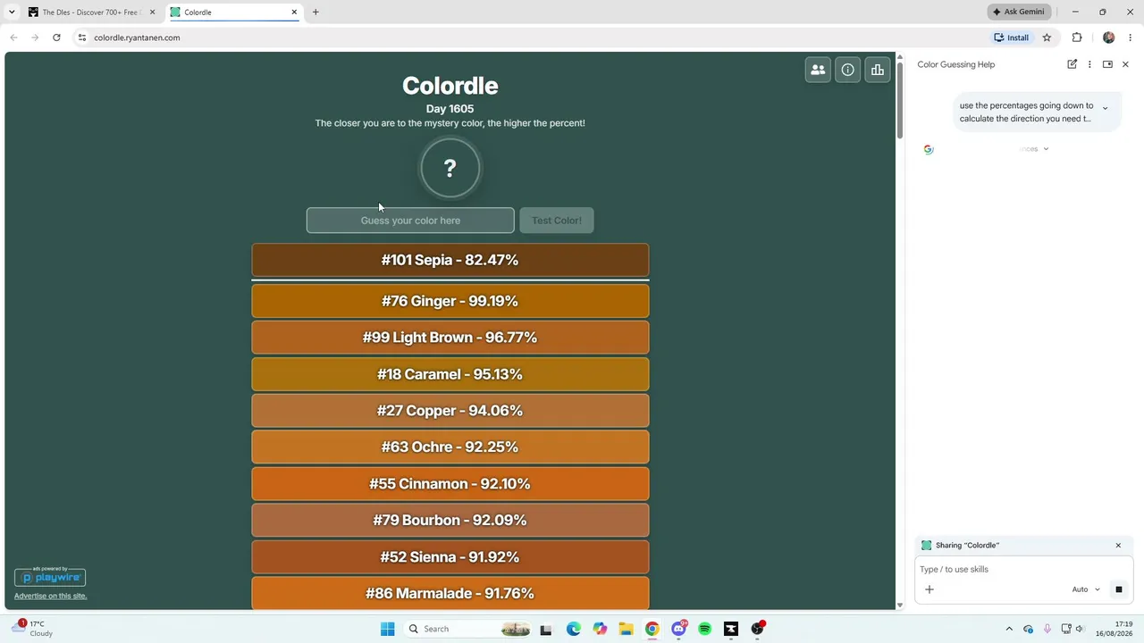1144x643 pixels.
Task: Open Microsoft Edge from taskbar
Action: click(x=573, y=629)
